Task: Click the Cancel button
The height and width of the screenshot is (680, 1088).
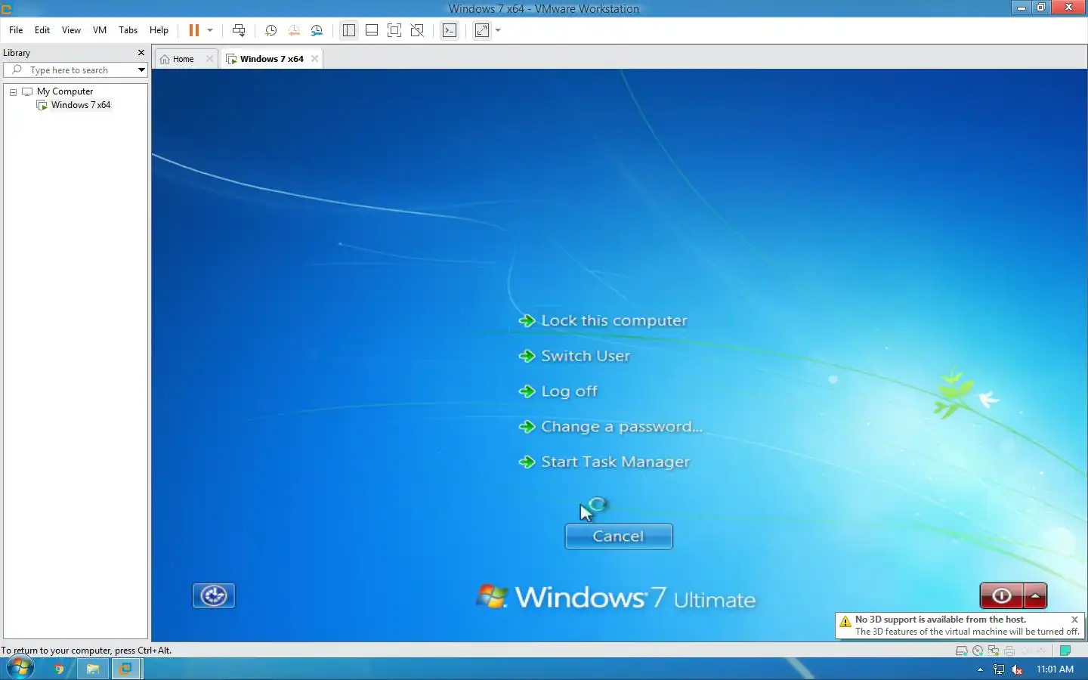Action: pos(619,536)
